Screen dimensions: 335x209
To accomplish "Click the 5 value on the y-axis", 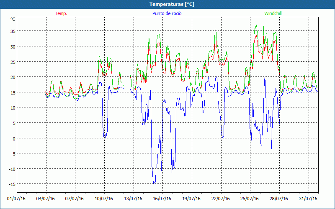I will 14,123.
